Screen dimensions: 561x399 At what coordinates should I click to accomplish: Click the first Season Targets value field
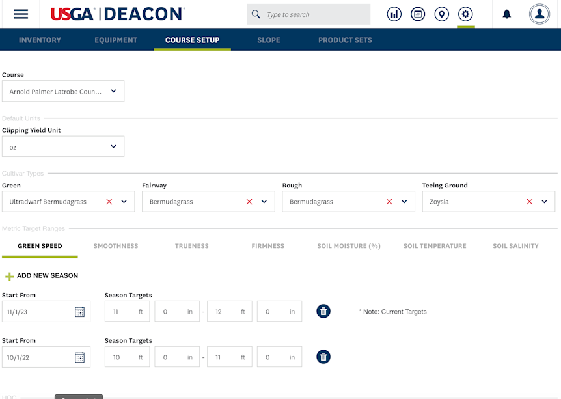point(127,311)
